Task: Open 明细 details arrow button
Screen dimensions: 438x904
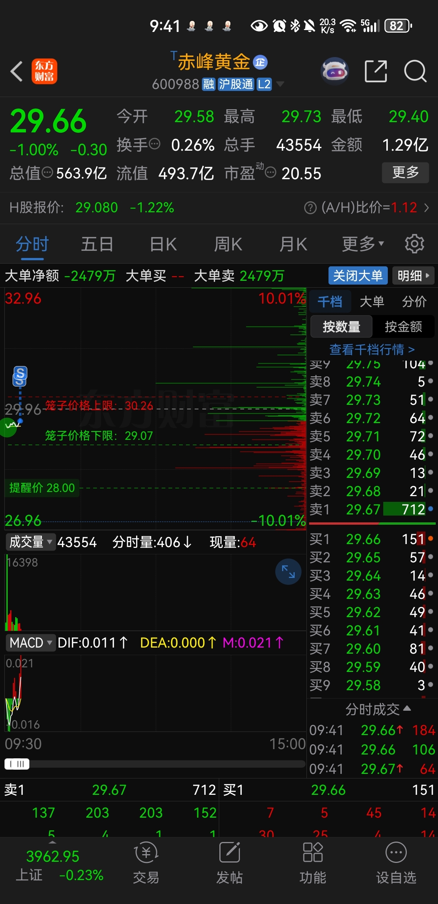Action: point(413,275)
